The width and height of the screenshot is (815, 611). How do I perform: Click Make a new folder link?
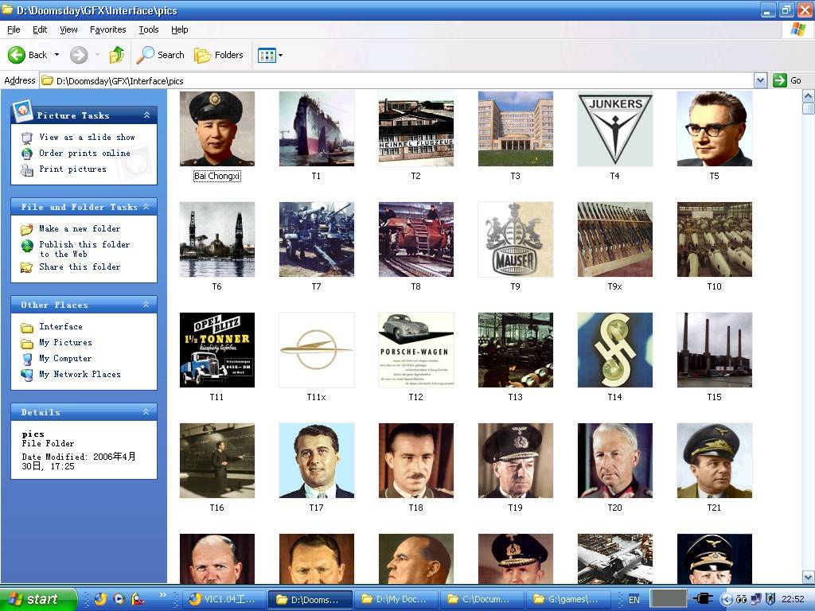pos(80,228)
